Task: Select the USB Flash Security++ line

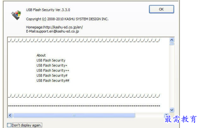Action: [53, 70]
